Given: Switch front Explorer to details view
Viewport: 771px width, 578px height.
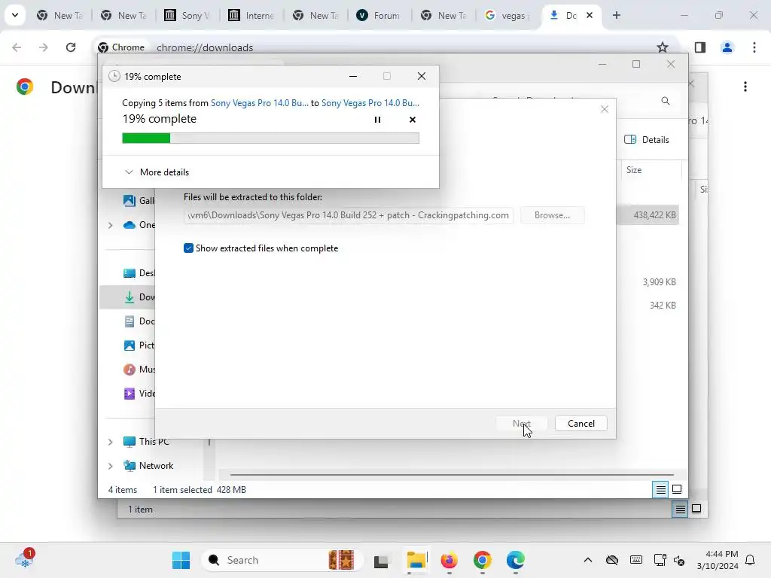Looking at the screenshot, I should (660, 489).
